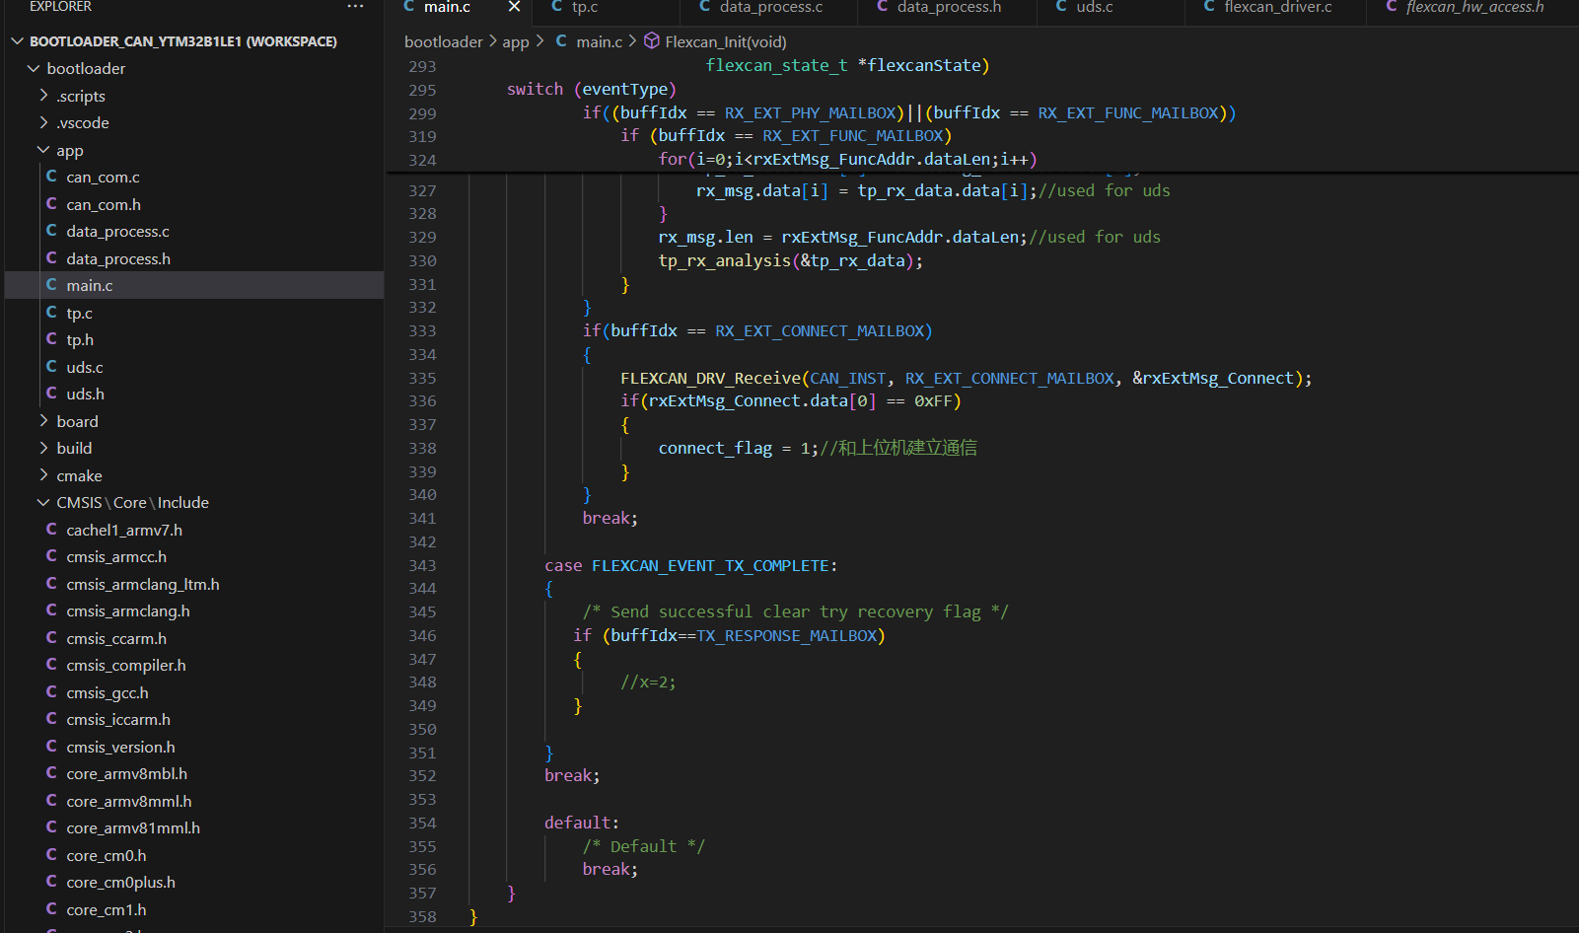
Task: Switch to the uds.c editor tab
Action: tap(1094, 7)
